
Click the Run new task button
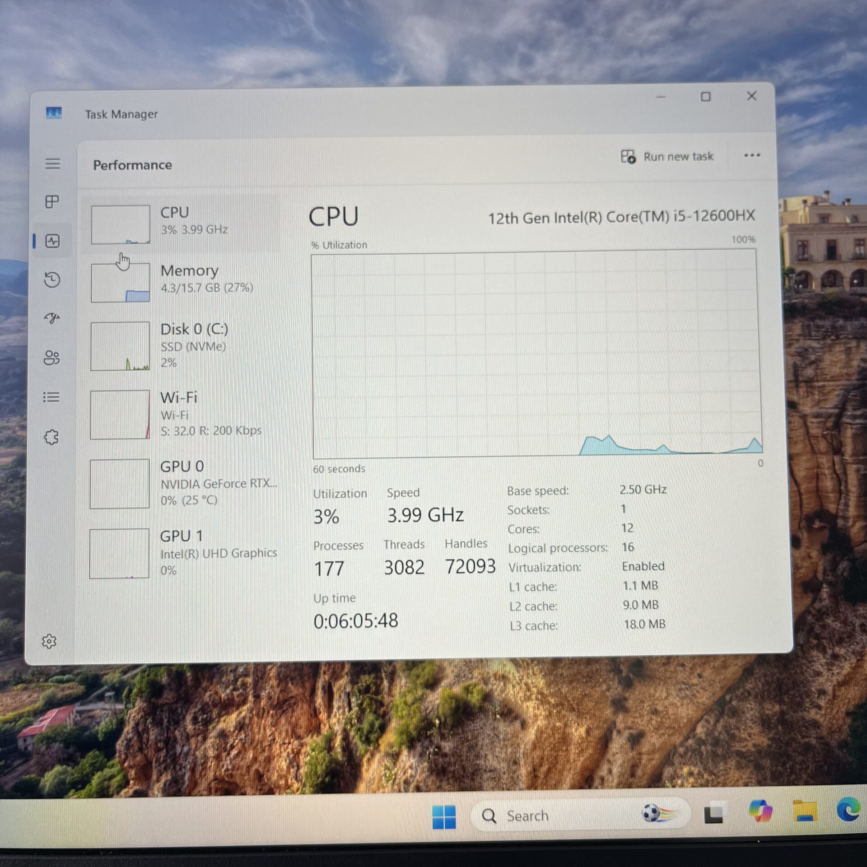[667, 157]
